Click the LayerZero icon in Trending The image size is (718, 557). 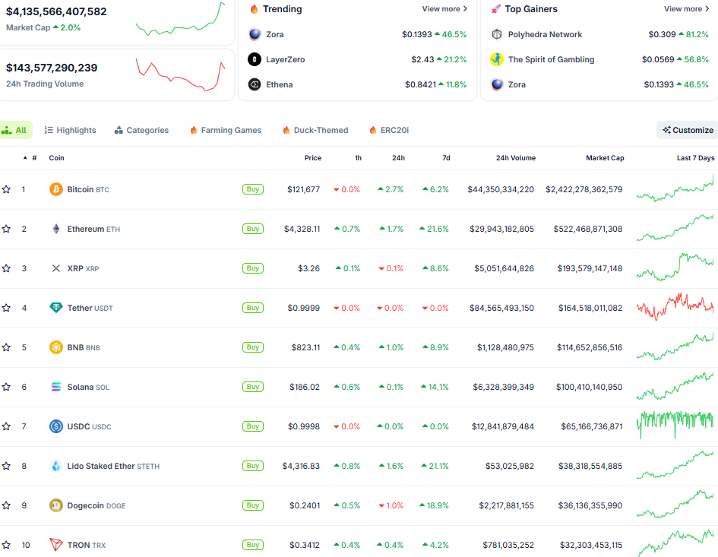pyautogui.click(x=255, y=59)
